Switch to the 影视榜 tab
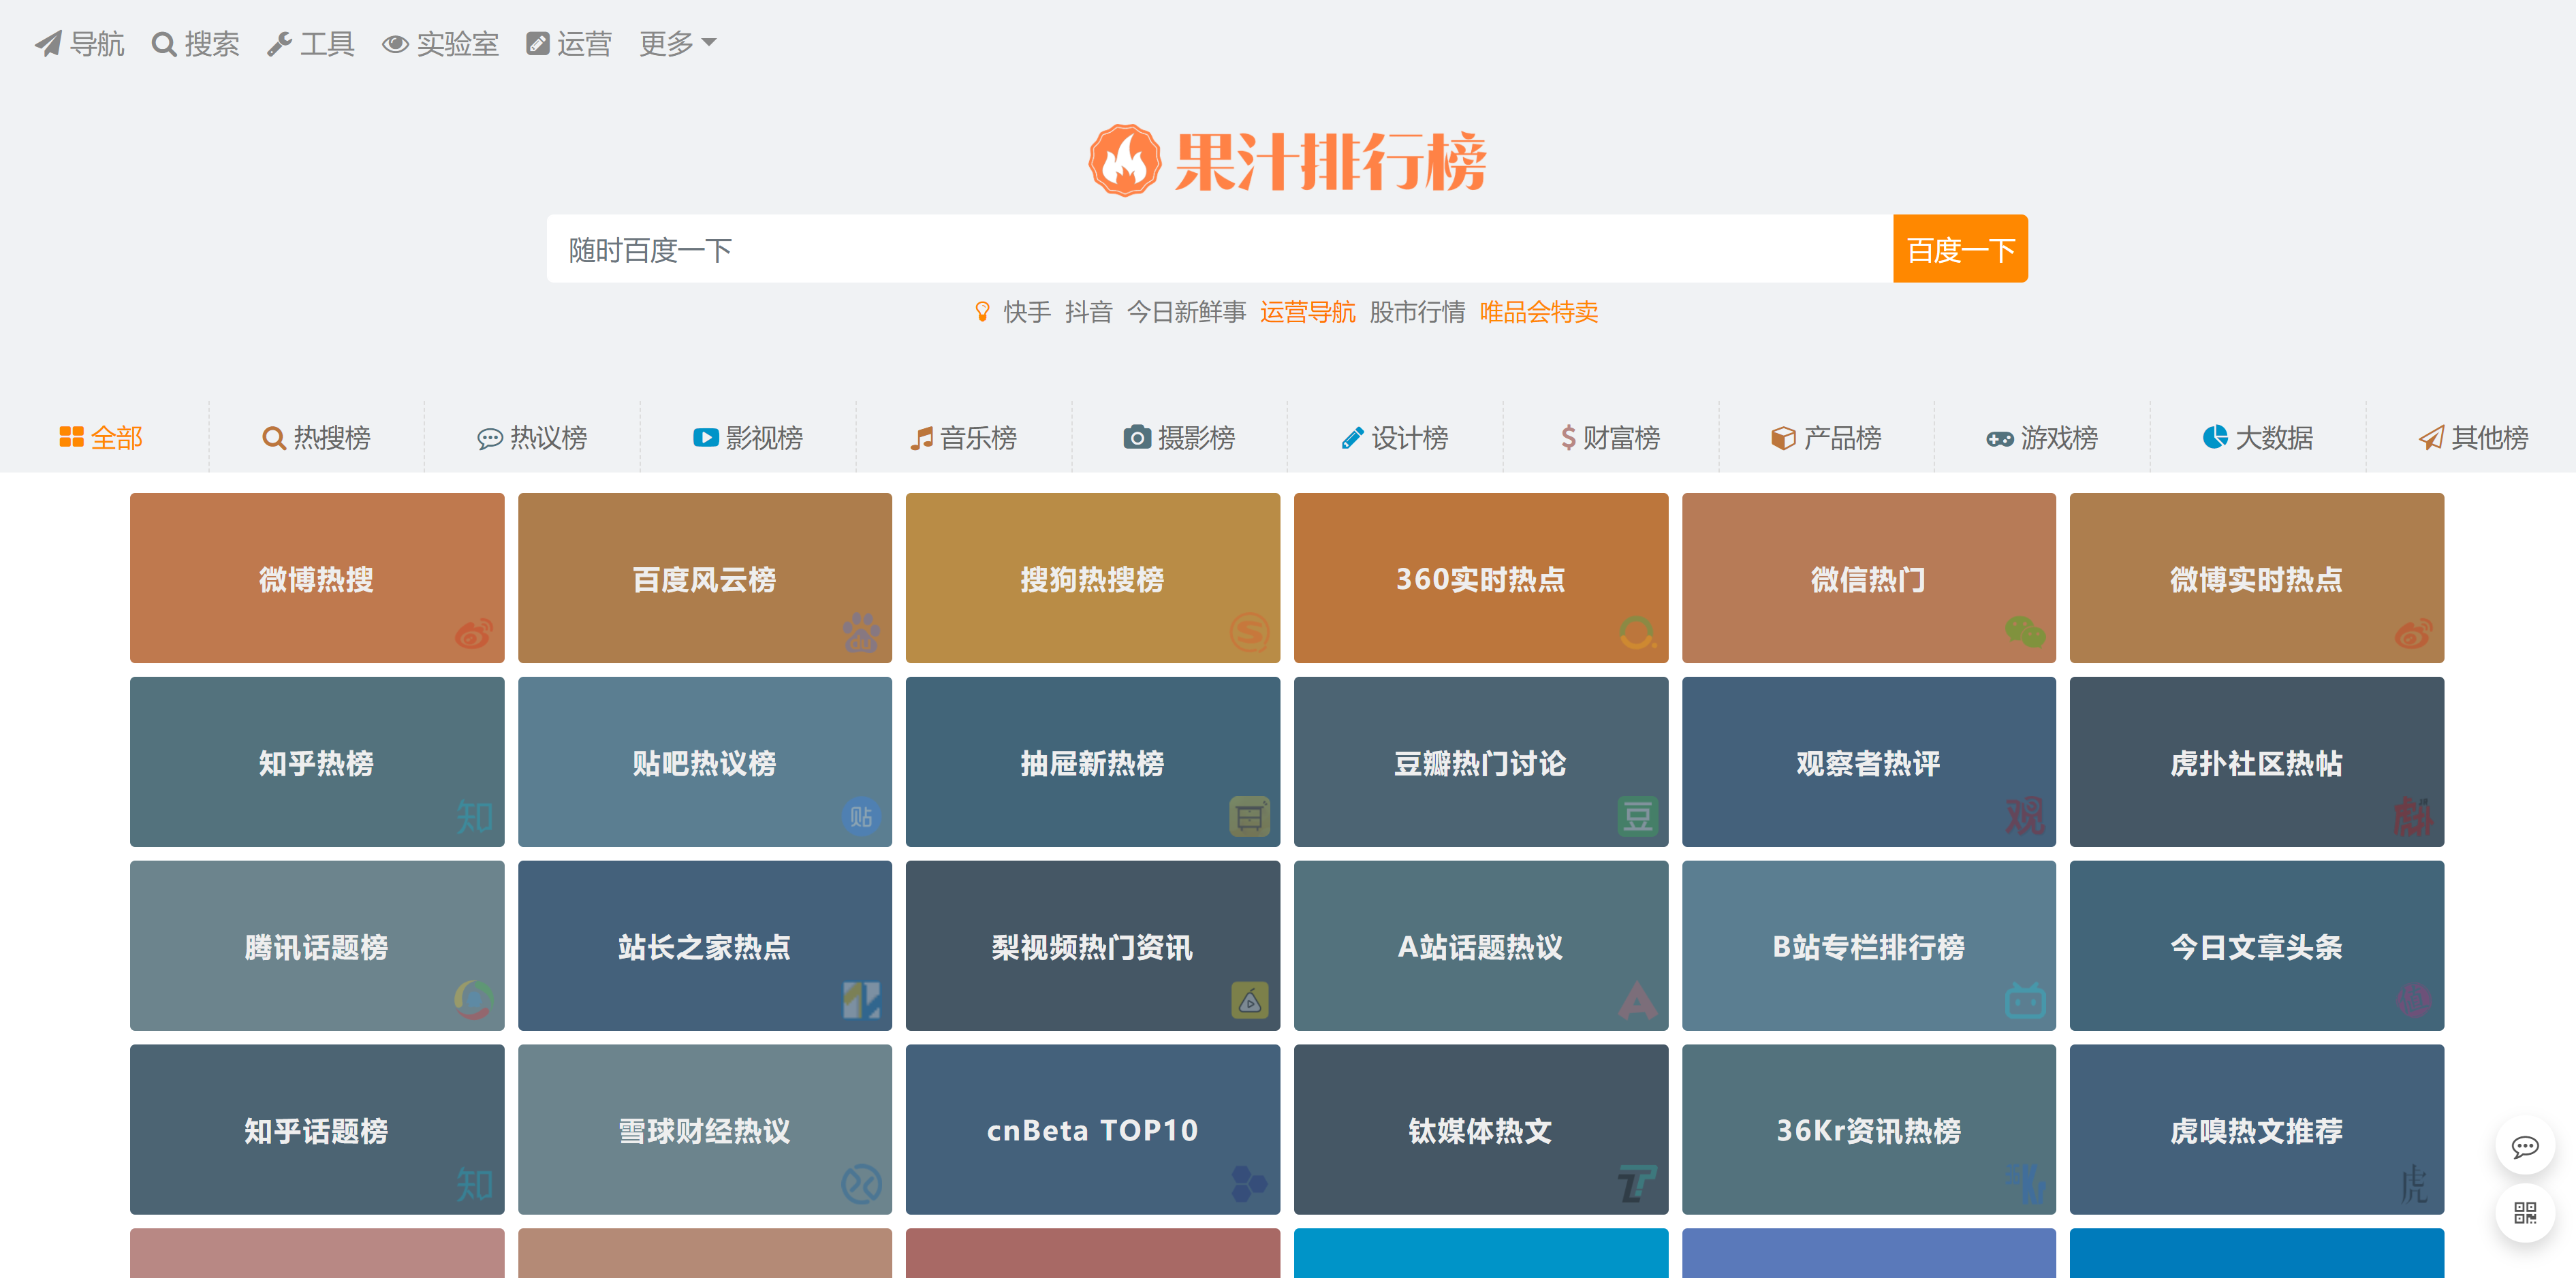Screen dimensions: 2576x1278 tap(748, 438)
